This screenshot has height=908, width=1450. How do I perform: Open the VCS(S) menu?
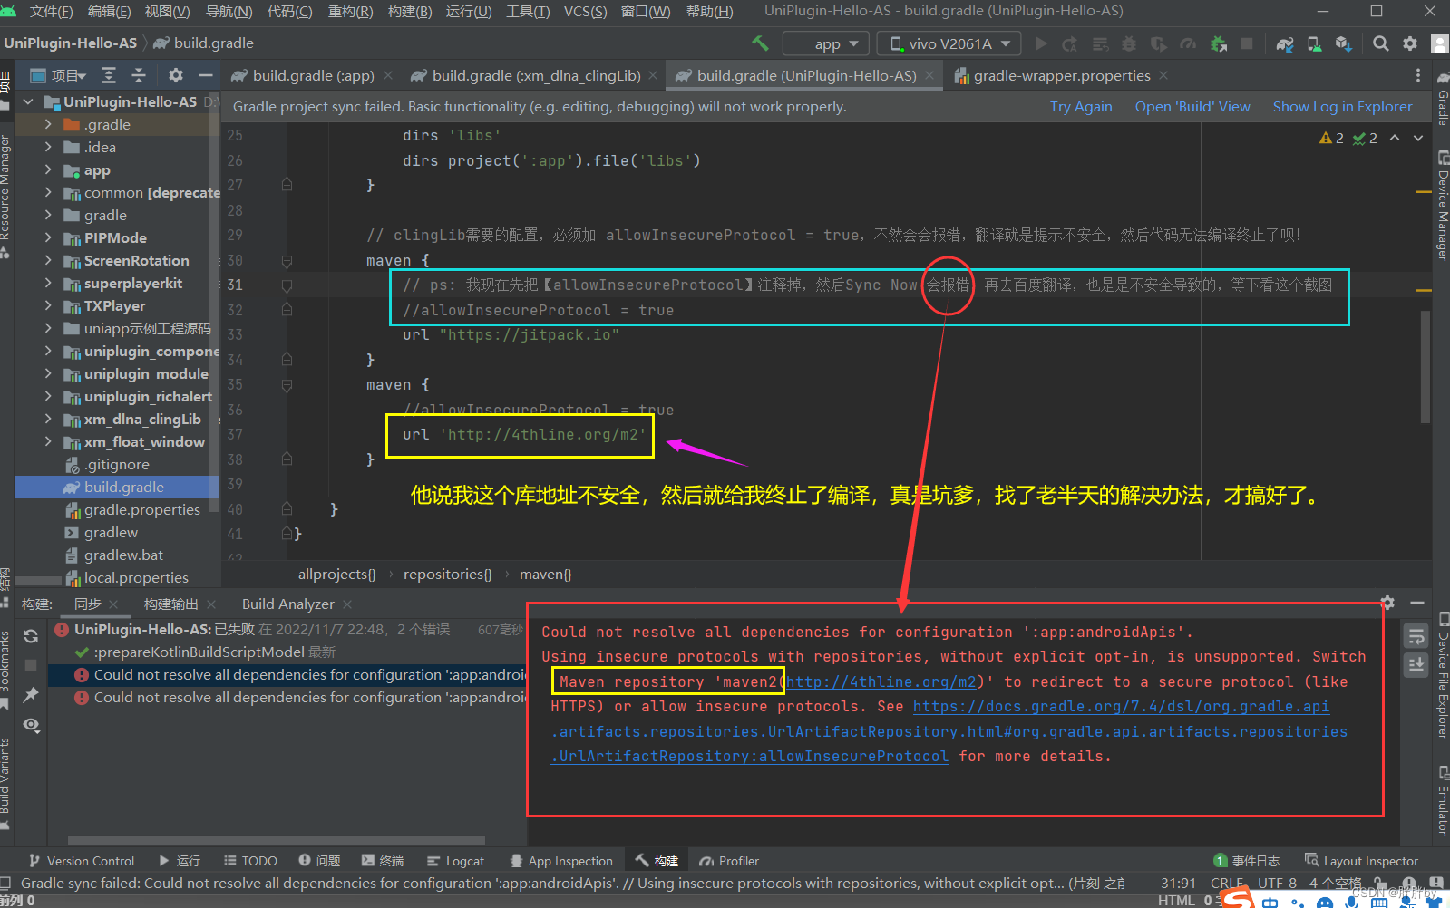[x=585, y=11]
